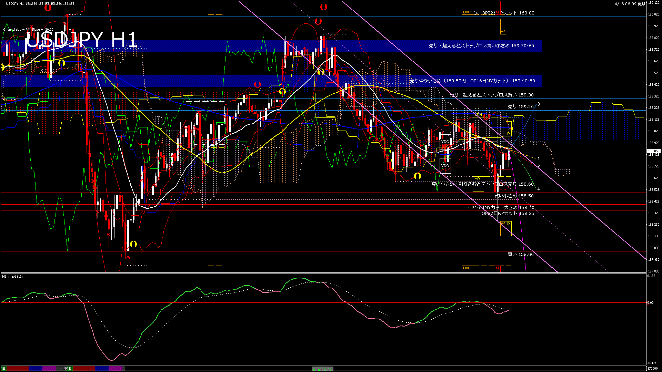Viewport: 662px width, 372px height.
Task: Click the yellow up-arrow marker beside YDL level
Action: point(417,176)
